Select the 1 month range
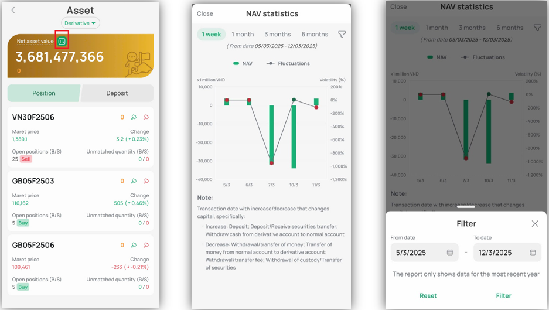Image resolution: width=549 pixels, height=310 pixels. coord(243,35)
